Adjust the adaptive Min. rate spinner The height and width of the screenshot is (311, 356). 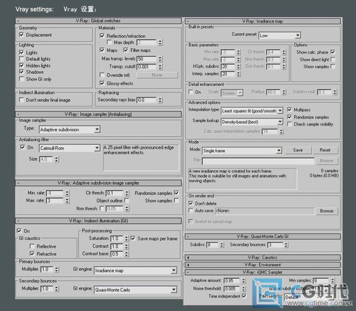point(67,193)
